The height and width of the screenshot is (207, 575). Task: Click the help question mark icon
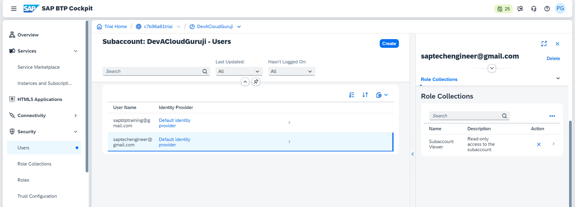coord(547,9)
